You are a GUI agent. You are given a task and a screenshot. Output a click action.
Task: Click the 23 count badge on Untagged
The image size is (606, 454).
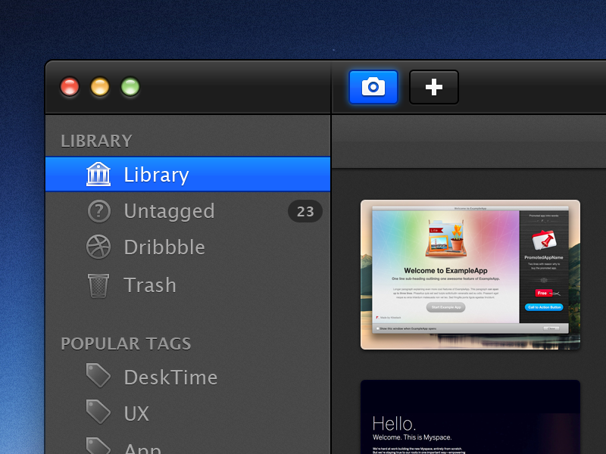[305, 212]
